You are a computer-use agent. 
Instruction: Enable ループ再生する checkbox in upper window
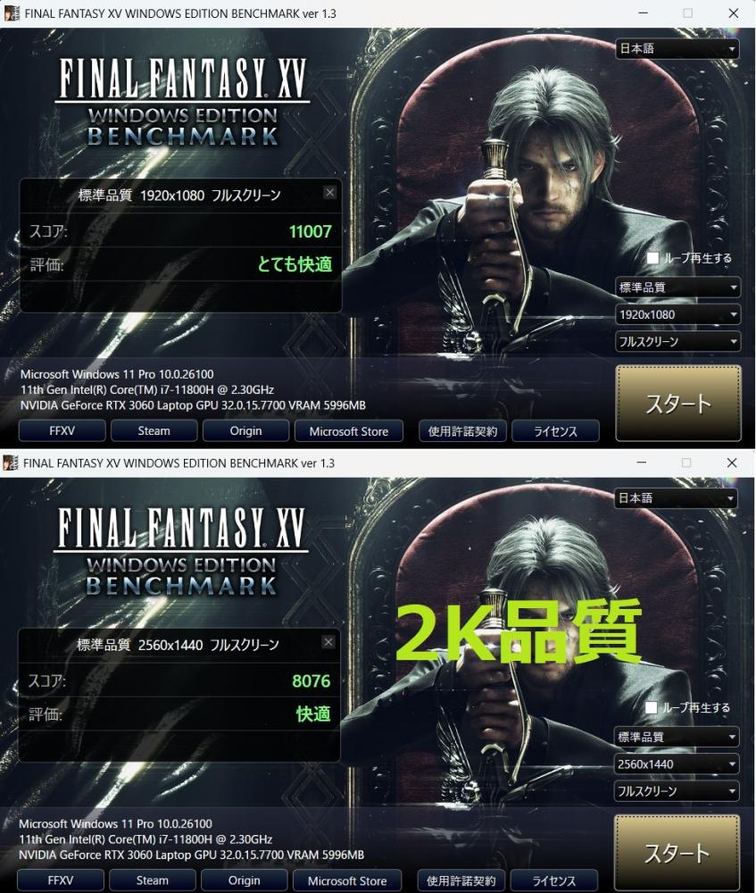(x=653, y=258)
